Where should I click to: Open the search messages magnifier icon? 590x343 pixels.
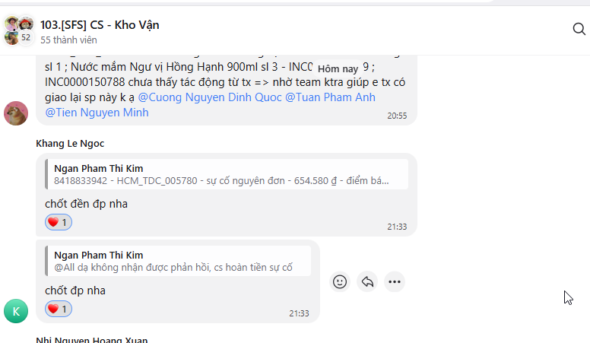coord(579,29)
